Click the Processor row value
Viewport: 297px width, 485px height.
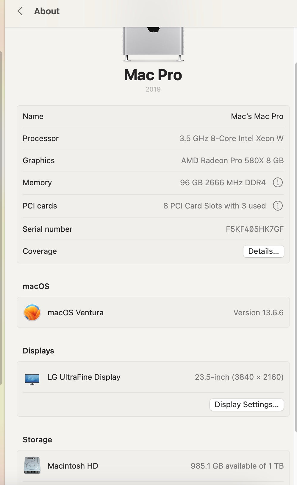click(x=231, y=138)
